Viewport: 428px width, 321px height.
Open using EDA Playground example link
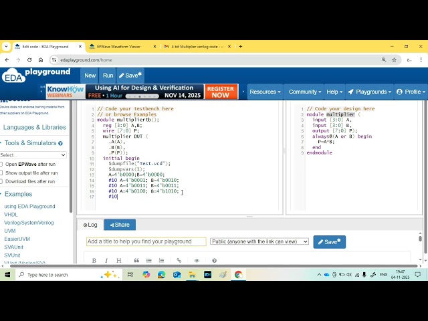(29, 207)
